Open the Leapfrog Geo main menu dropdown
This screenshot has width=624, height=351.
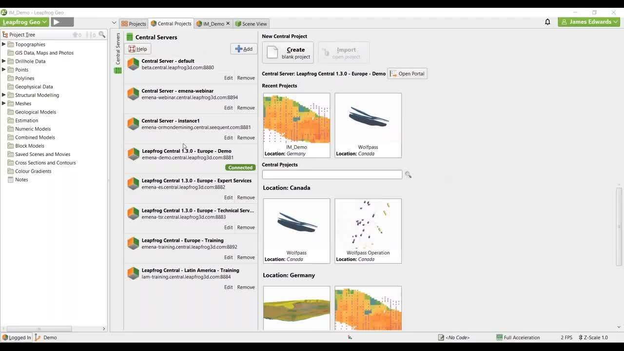click(x=24, y=22)
